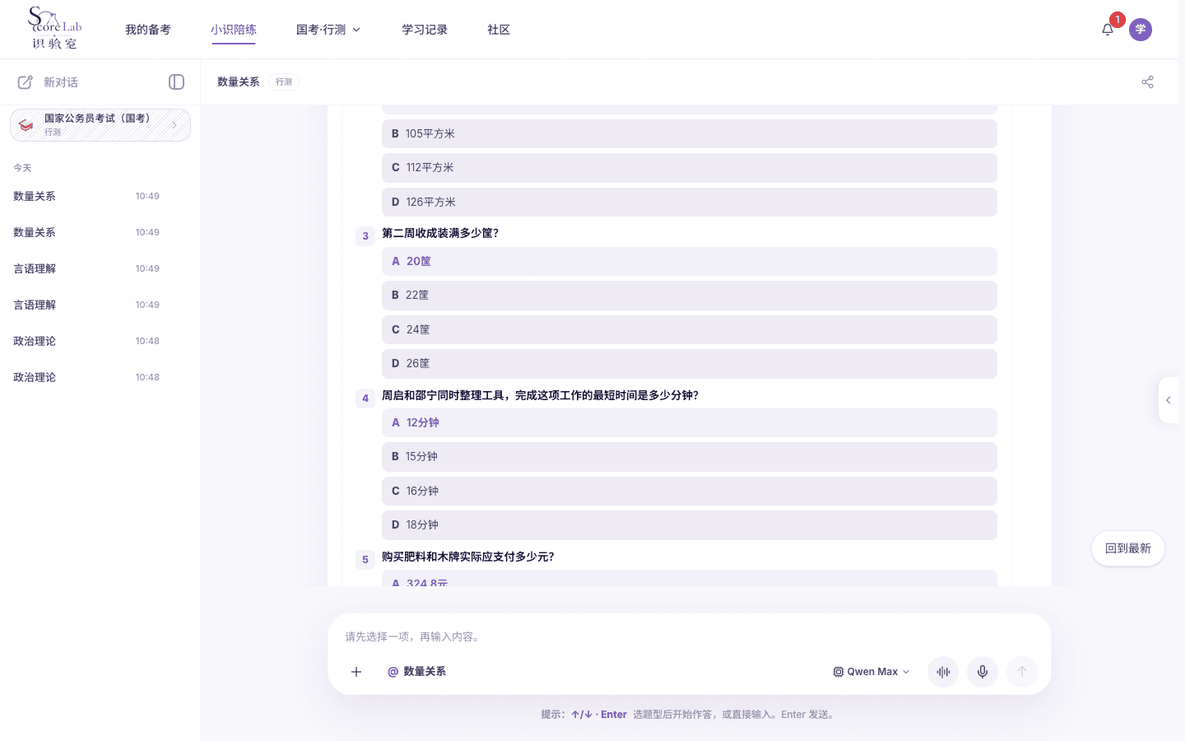Open the 我的备考 tab
Viewport: 1185px width, 741px height.
[148, 30]
